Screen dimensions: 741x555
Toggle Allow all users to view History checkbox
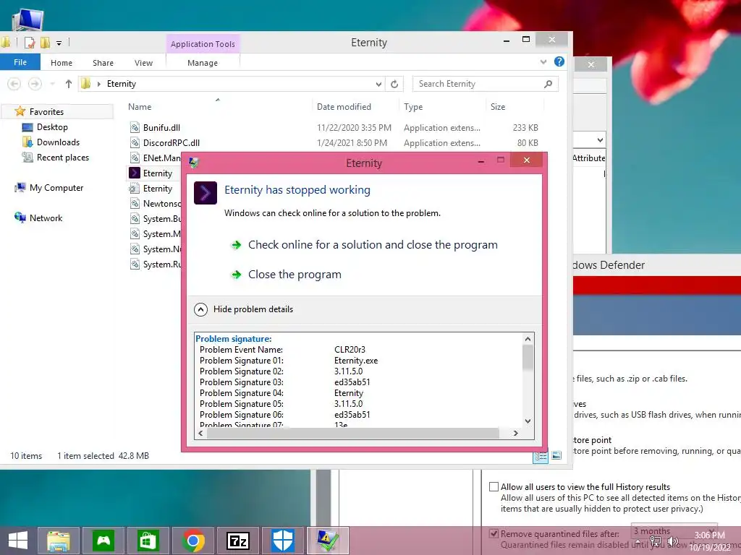click(x=494, y=486)
